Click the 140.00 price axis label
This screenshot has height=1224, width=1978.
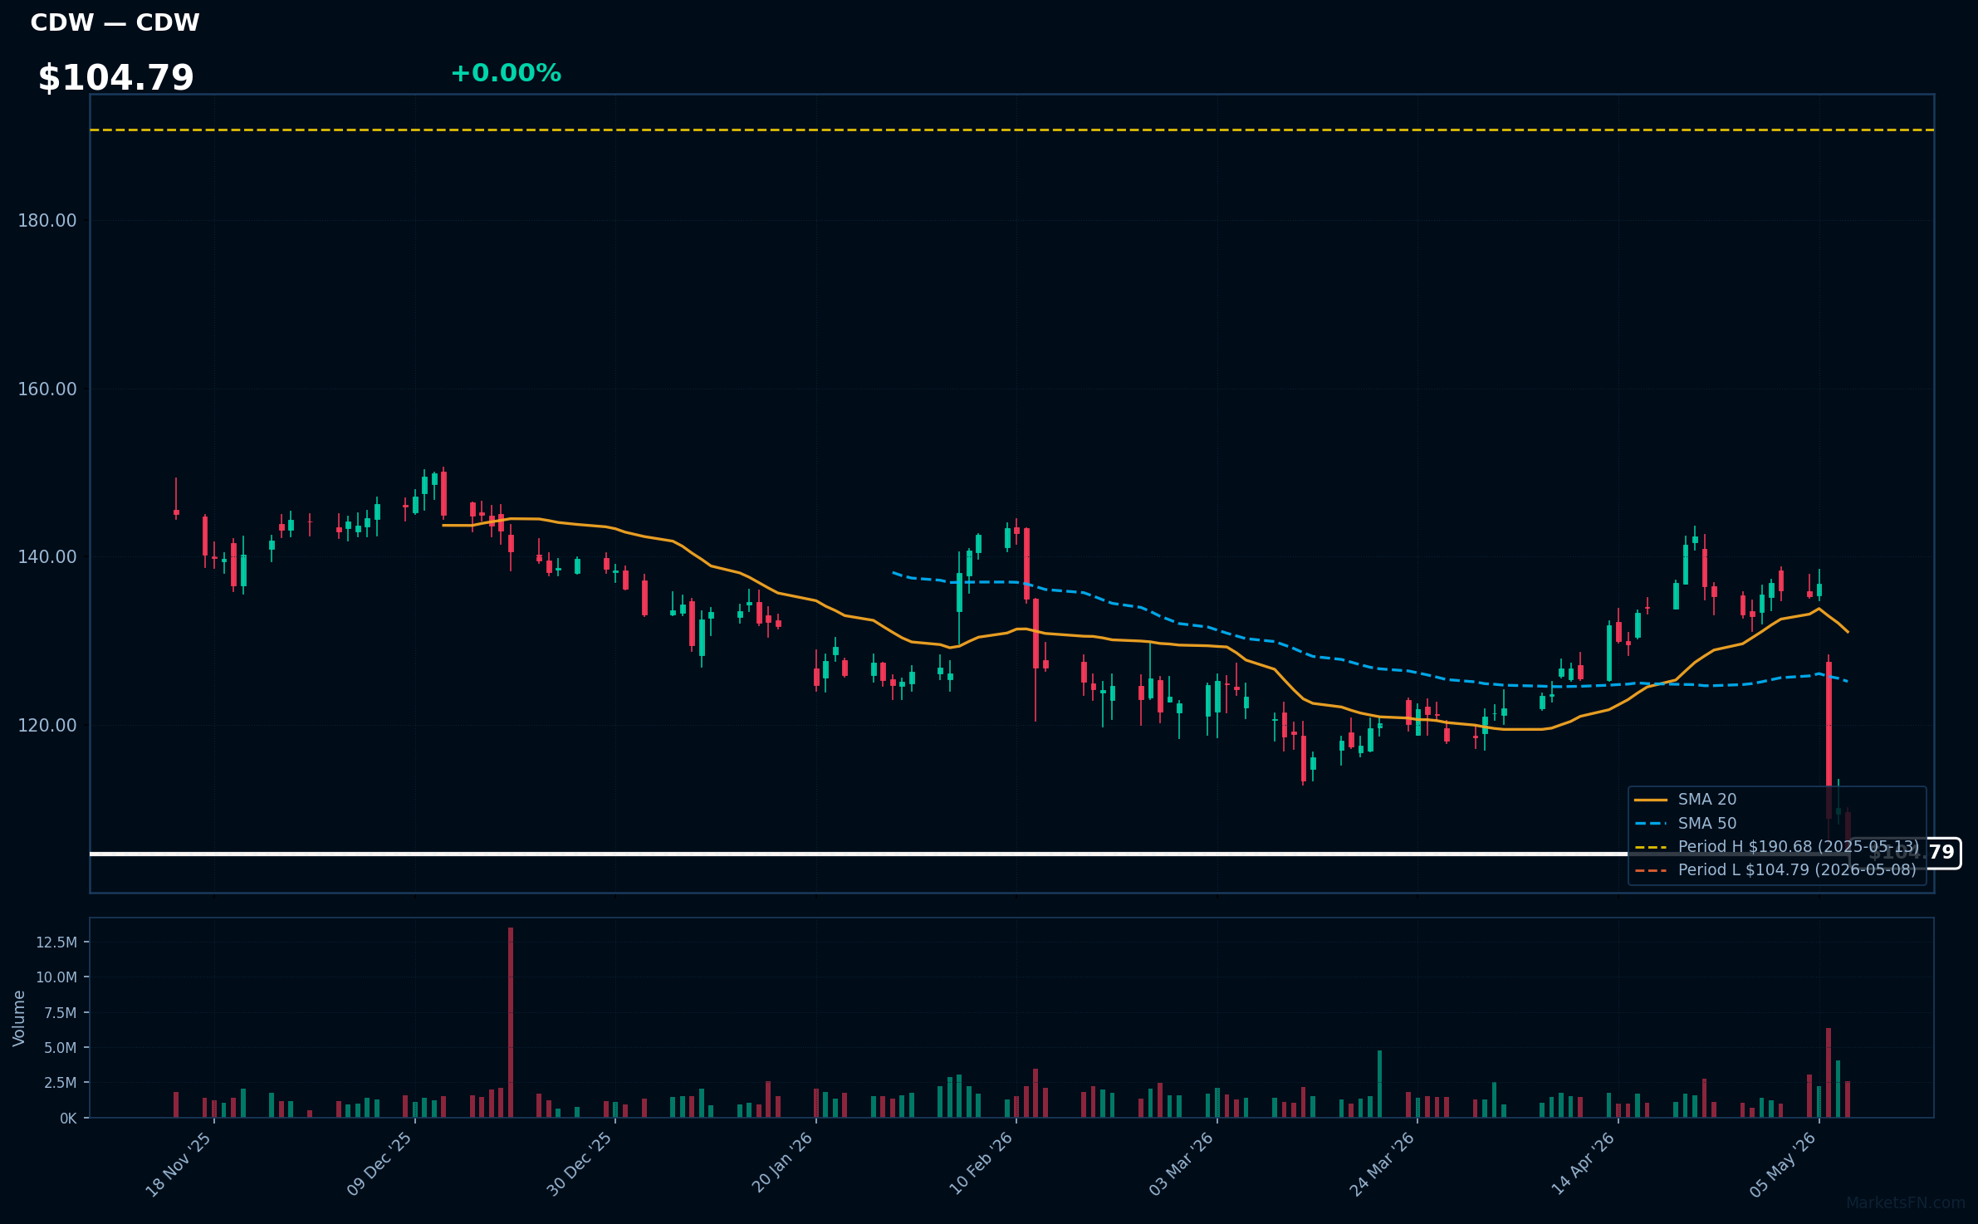(47, 557)
